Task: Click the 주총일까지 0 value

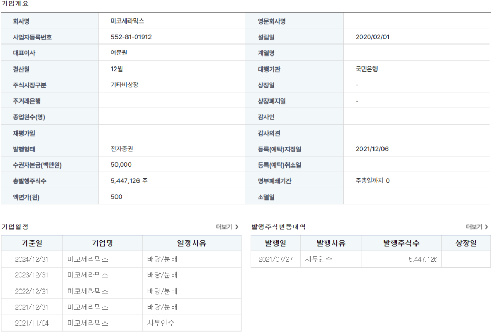Action: tap(372, 181)
